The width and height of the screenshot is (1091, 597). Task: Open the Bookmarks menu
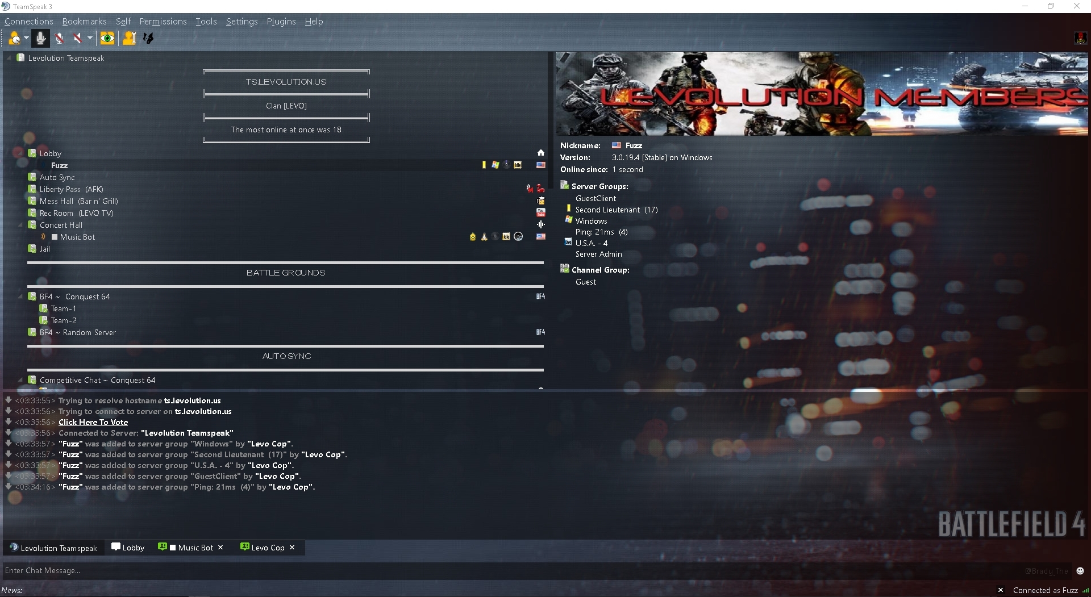(84, 22)
